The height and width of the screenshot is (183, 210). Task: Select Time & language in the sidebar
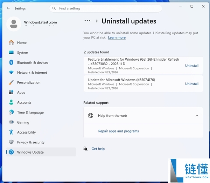pos(30,113)
